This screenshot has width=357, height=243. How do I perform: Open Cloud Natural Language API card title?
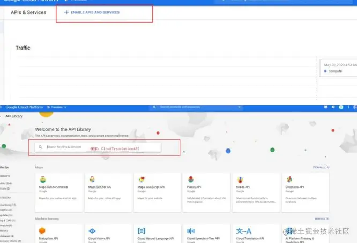[156, 239]
